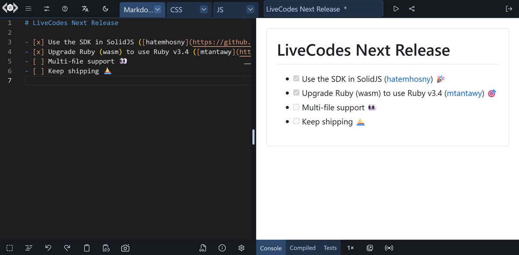Expand the CSS language dropdown arrow
The image size is (519, 255).
pyautogui.click(x=204, y=9)
